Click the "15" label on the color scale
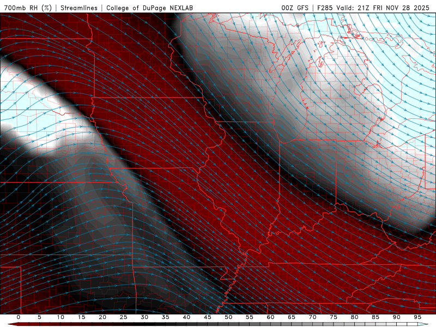436x327 pixels. 81,317
